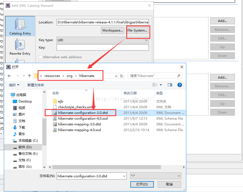Viewport: 243px width, 192px height.
Task: Click resources in the breadcrumb path
Action: coord(52,76)
